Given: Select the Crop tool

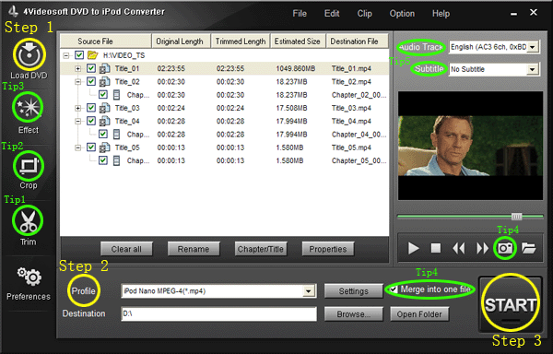Looking at the screenshot, I should (x=29, y=166).
